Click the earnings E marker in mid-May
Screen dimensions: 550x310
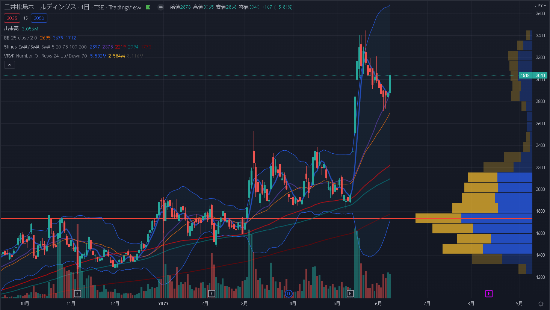[x=350, y=293]
